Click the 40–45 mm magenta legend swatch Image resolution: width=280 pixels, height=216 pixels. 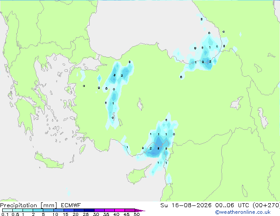(x=120, y=210)
